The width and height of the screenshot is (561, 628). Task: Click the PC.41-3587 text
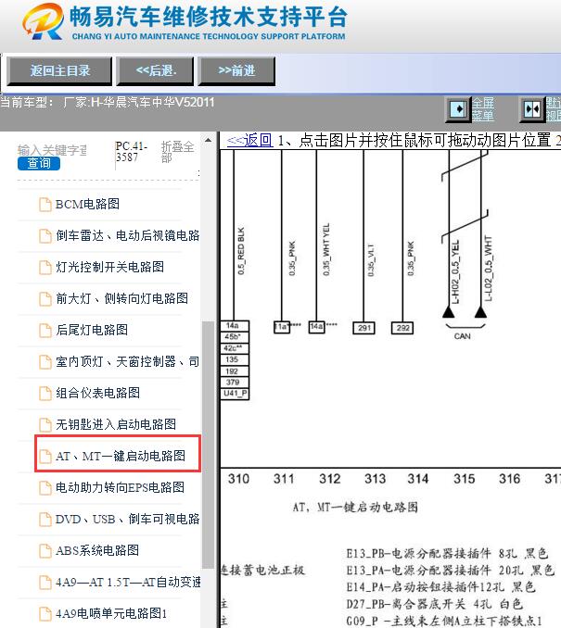pos(131,152)
